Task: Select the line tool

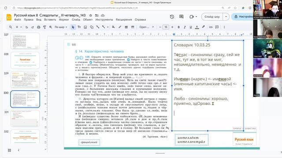Action: (x=98, y=27)
